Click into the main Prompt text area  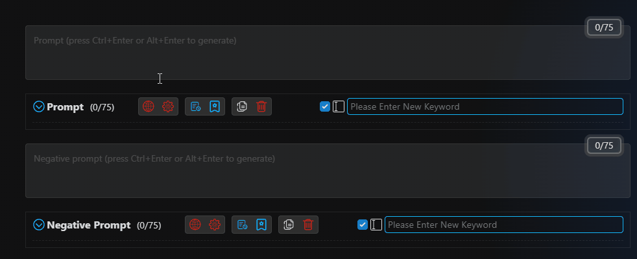pyautogui.click(x=328, y=53)
